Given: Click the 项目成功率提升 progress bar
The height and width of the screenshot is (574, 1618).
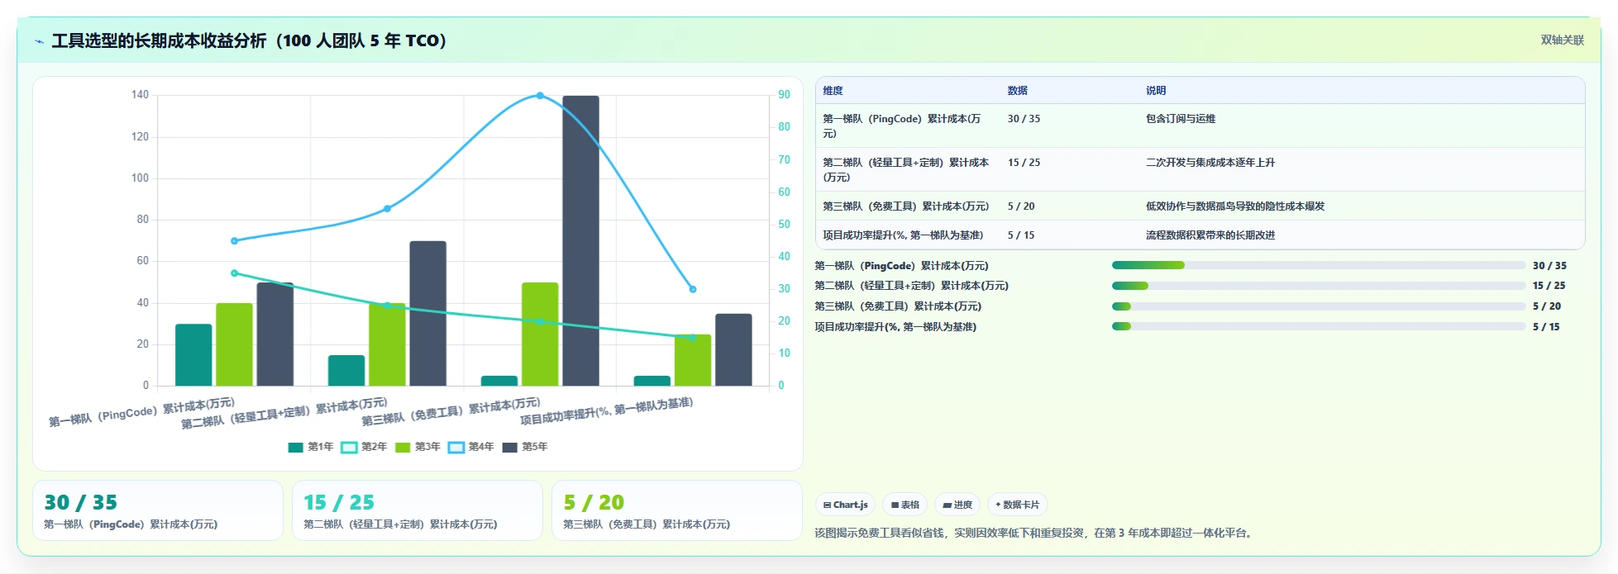Looking at the screenshot, I should click(x=1319, y=326).
